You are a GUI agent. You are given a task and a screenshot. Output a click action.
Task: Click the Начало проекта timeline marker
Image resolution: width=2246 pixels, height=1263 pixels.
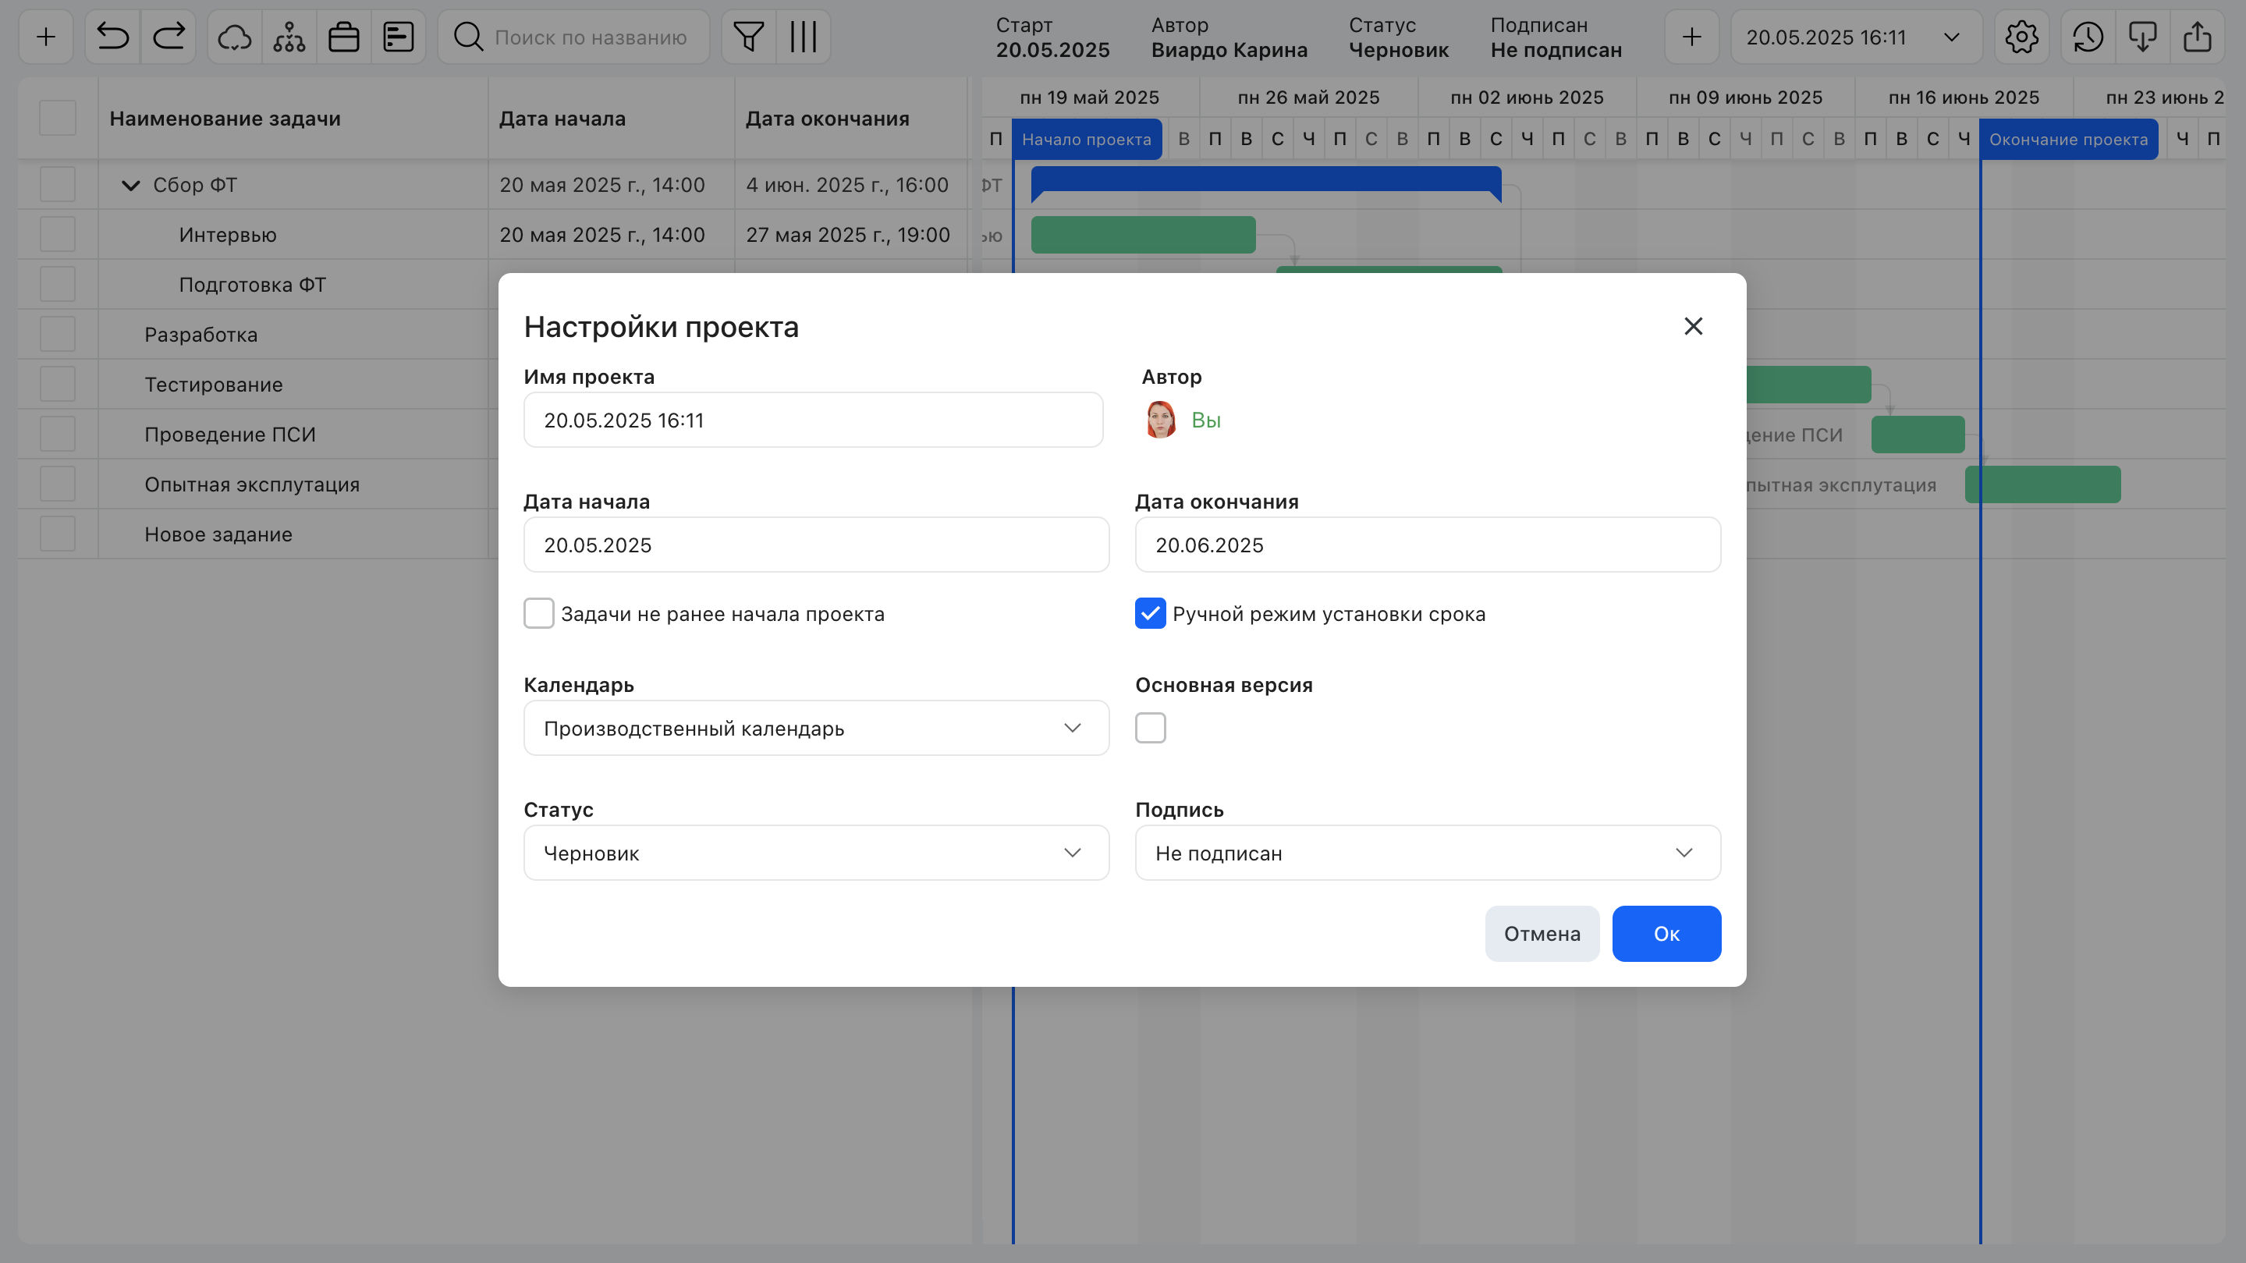(1087, 140)
